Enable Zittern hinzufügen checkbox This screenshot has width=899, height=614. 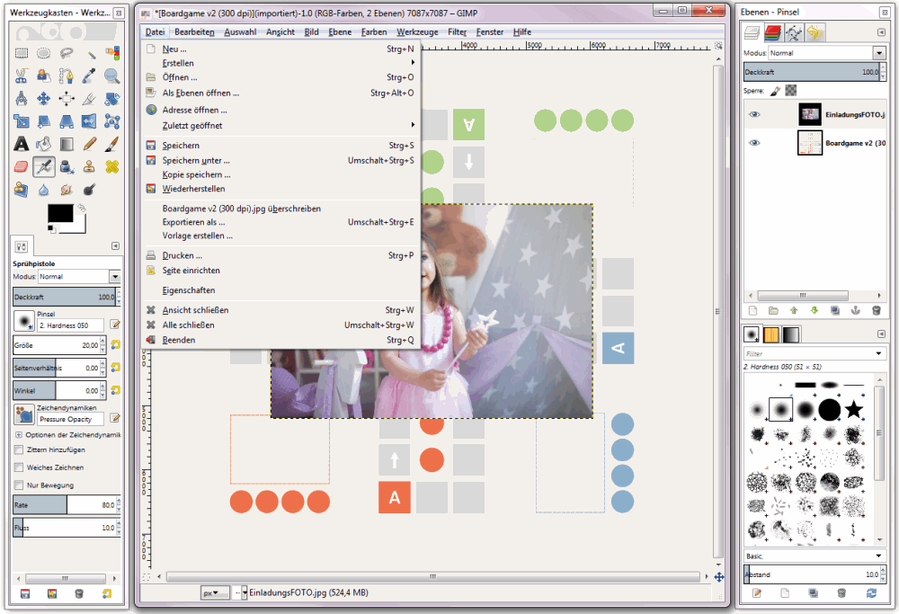coord(19,450)
